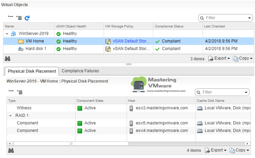Collapse all rows in Virtual Objects toolbar

[x=11, y=16]
